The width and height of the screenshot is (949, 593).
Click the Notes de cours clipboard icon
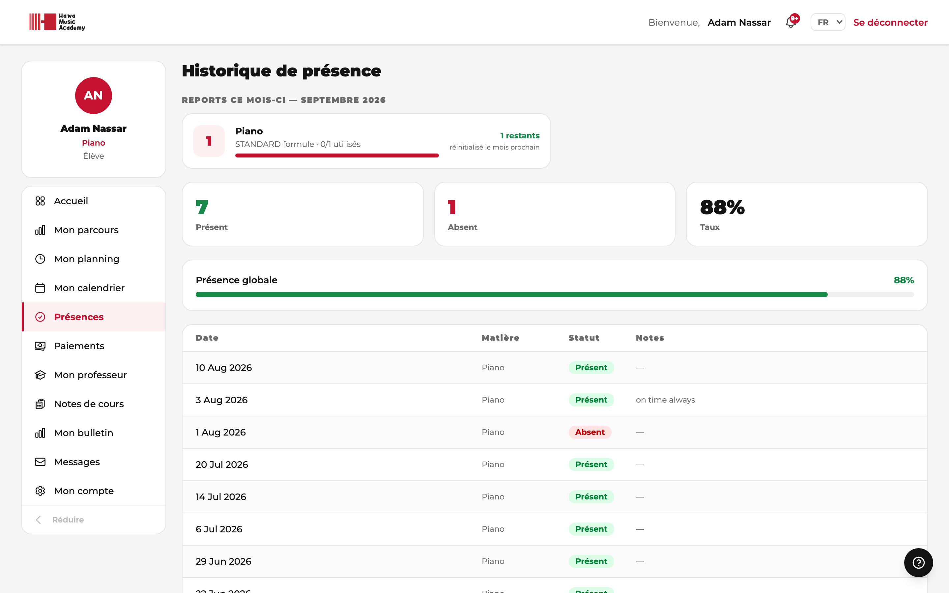point(40,404)
